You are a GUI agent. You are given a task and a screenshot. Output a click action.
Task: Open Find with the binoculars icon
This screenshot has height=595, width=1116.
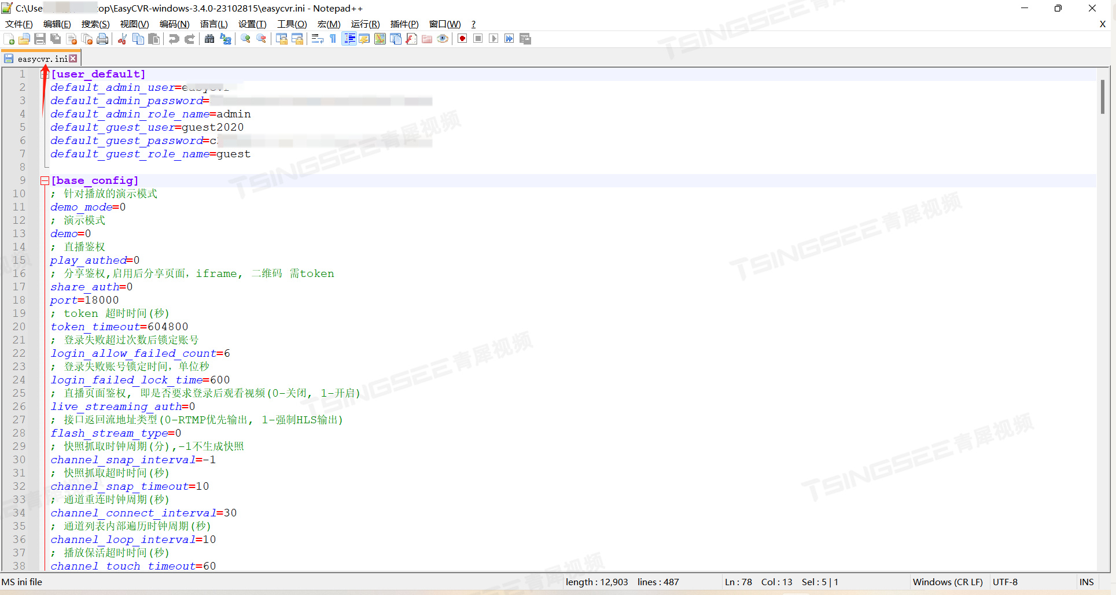click(209, 39)
